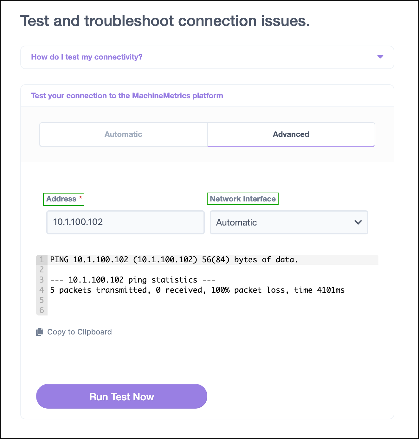Click the packets transmitted result line
The height and width of the screenshot is (439, 419).
click(197, 290)
